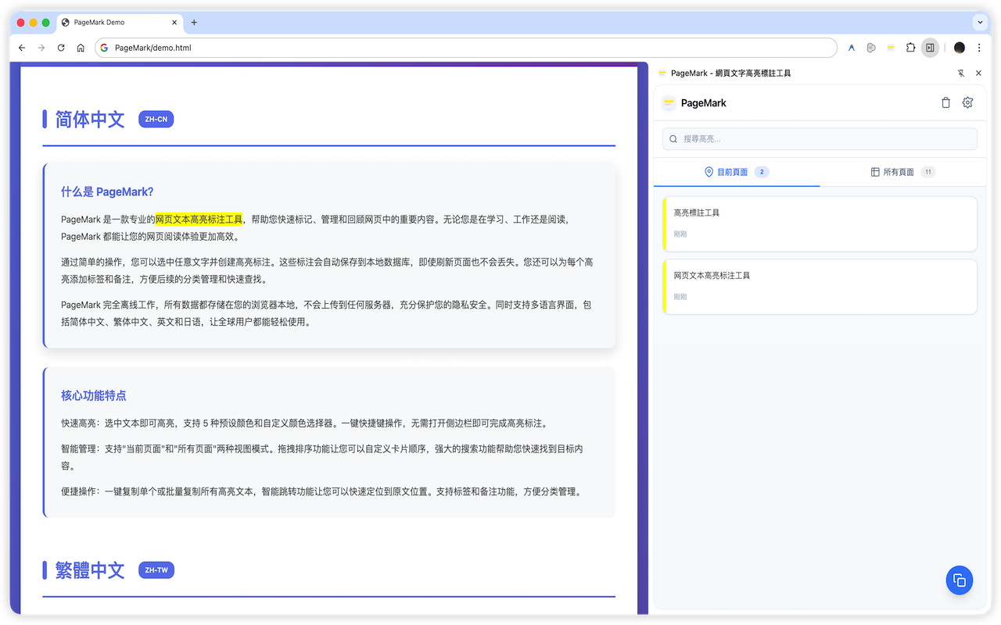
Task: Close the PageMark side panel
Action: 978,73
